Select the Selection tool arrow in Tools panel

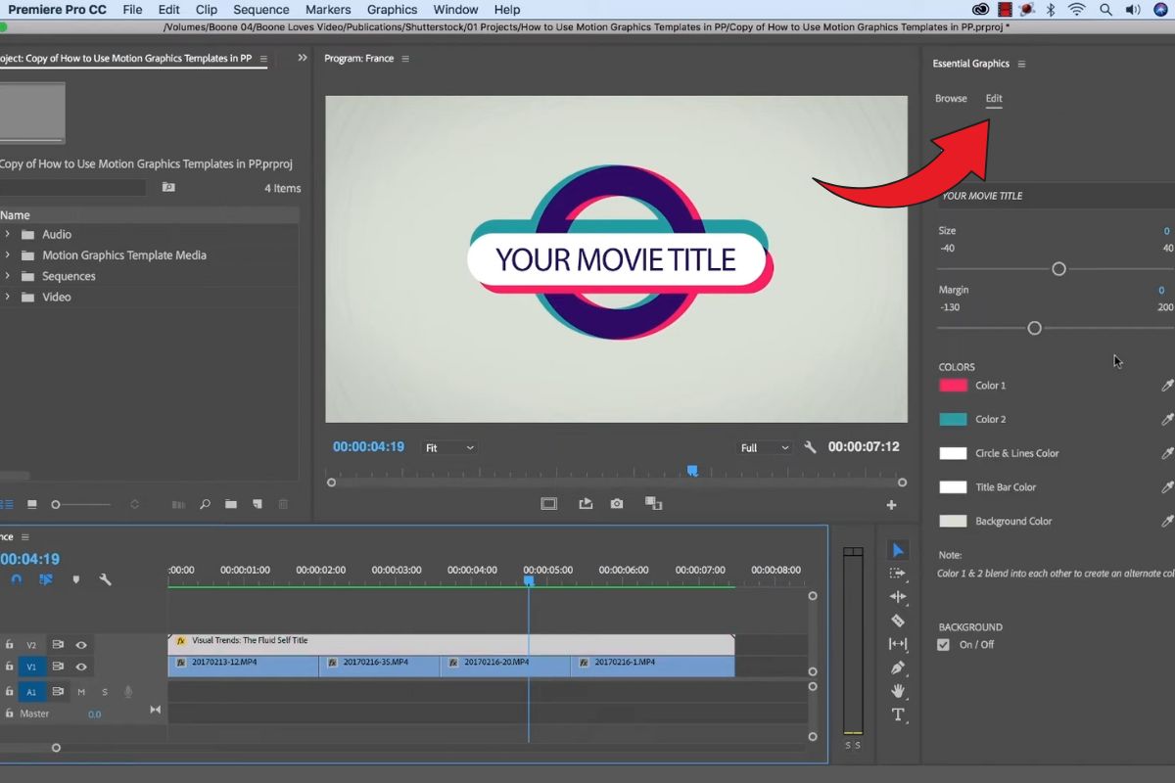[898, 550]
